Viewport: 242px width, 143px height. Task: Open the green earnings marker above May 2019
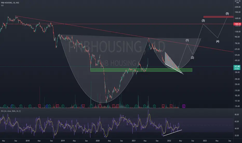pyautogui.click(x=75, y=106)
